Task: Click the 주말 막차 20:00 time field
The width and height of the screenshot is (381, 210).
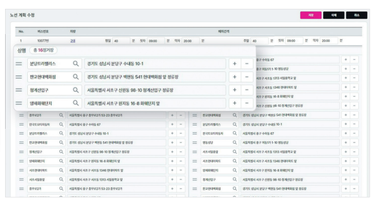Action: (329, 41)
